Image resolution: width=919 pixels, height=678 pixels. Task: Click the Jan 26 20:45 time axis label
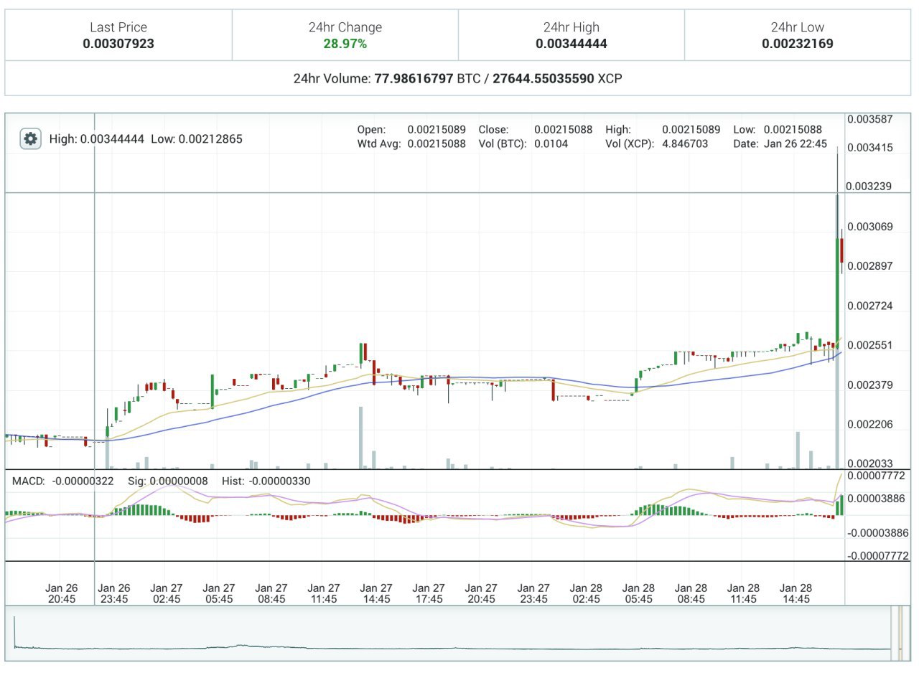coord(62,593)
